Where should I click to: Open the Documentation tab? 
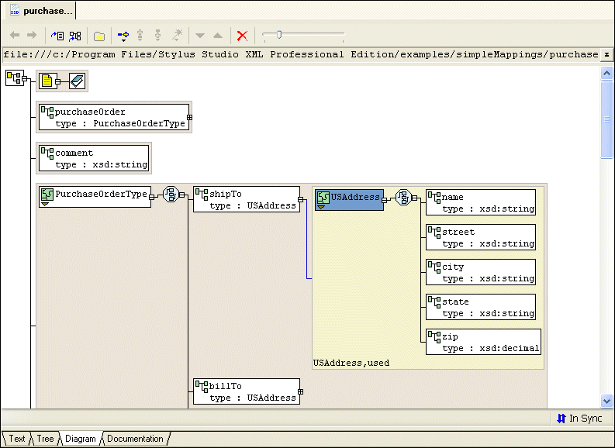135,439
